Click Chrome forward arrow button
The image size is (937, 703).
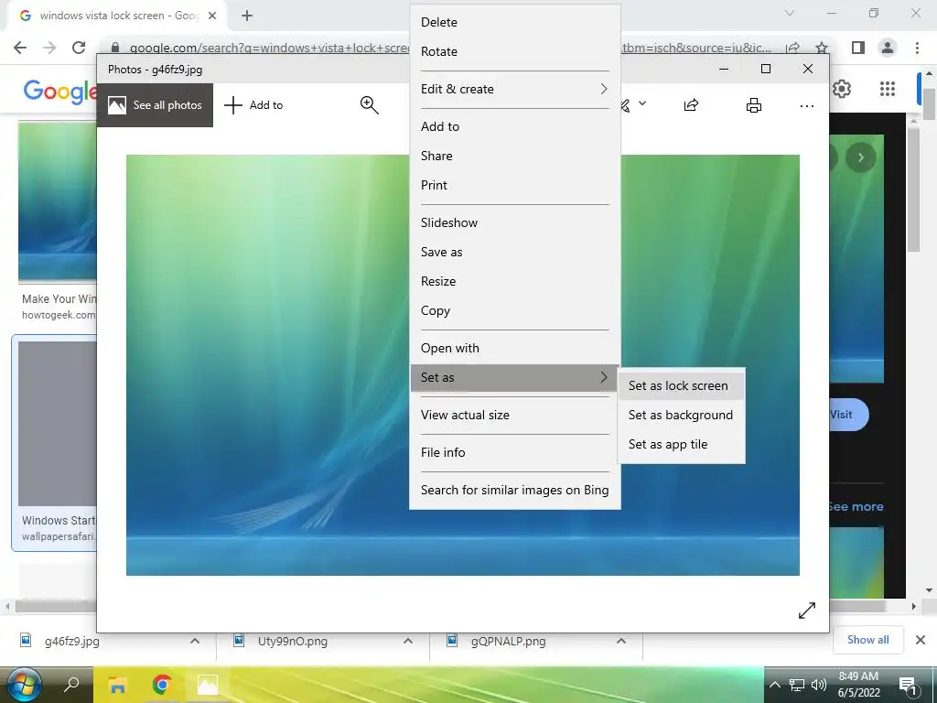49,48
